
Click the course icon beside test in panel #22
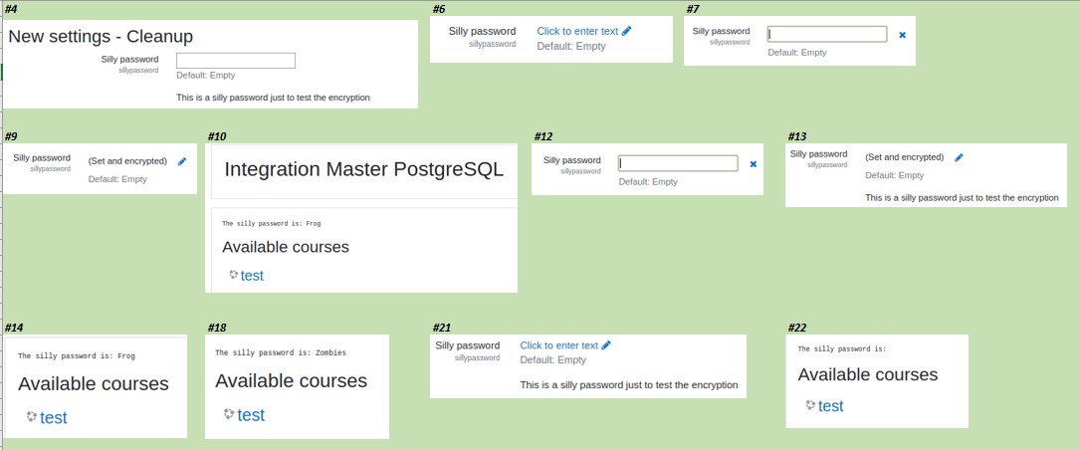point(810,404)
